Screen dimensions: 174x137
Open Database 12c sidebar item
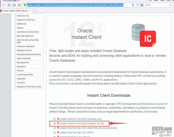[29, 16]
